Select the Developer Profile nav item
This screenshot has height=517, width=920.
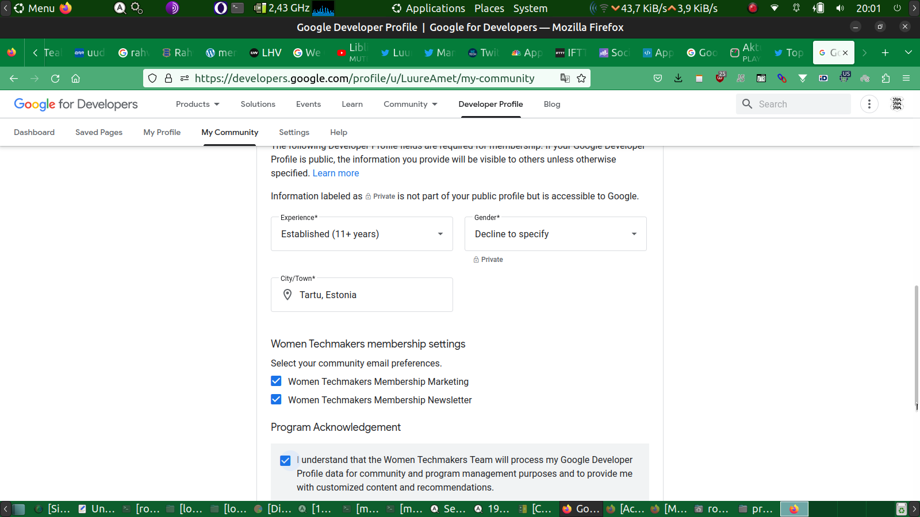[x=490, y=104]
